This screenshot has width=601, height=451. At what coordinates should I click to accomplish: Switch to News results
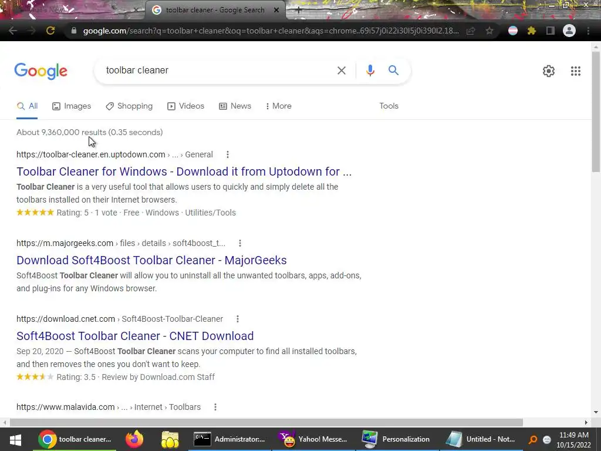click(235, 106)
